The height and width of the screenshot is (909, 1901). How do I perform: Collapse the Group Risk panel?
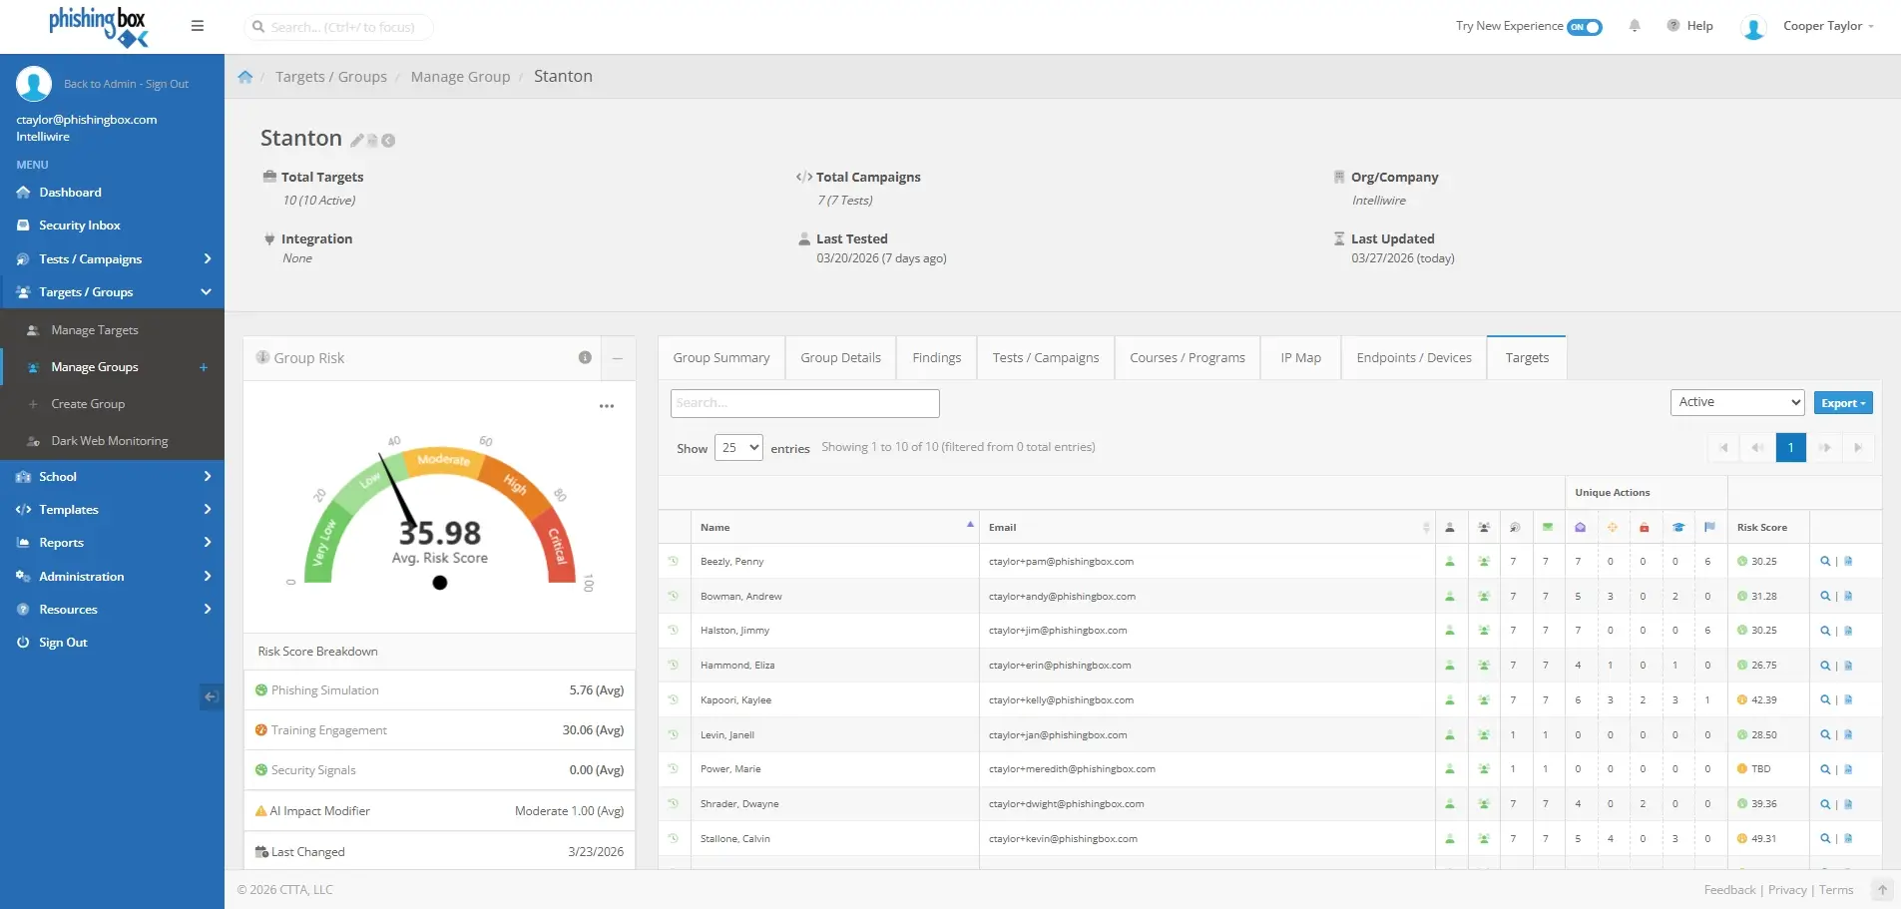(618, 358)
